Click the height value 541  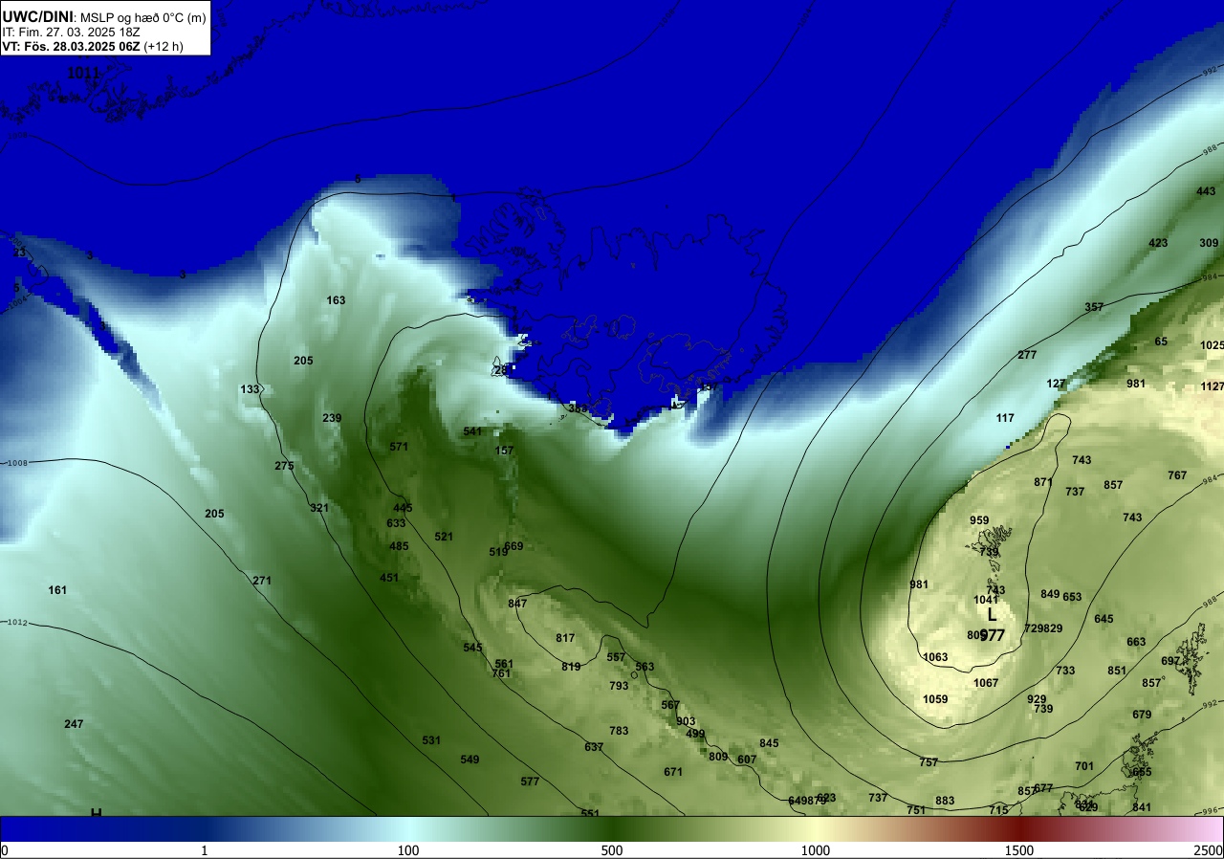pyautogui.click(x=472, y=431)
